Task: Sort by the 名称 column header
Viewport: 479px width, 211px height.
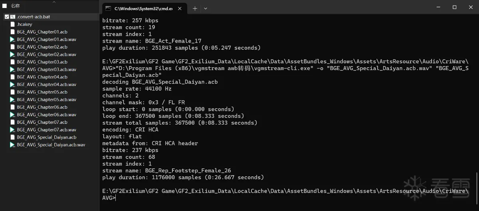Action: click(x=16, y=6)
